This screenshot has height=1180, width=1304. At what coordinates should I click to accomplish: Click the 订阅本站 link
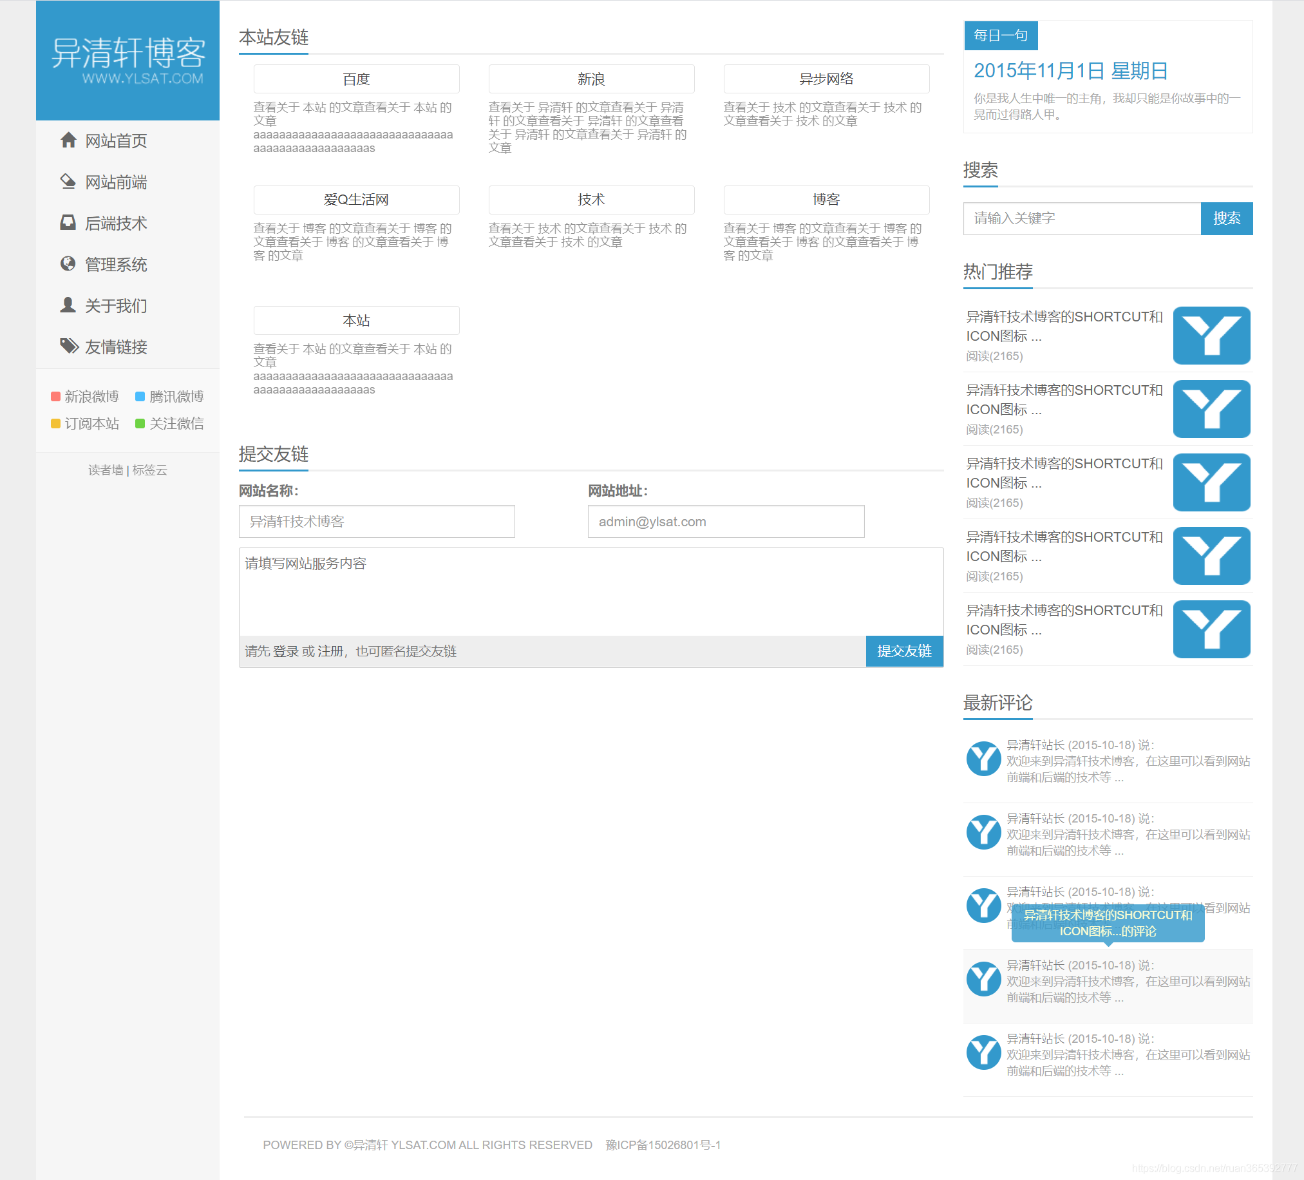coord(92,424)
